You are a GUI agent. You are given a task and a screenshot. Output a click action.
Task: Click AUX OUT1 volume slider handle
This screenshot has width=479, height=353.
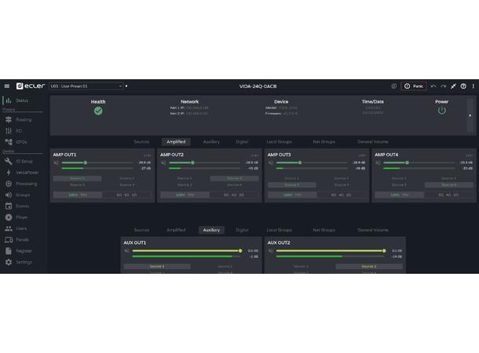[x=240, y=251]
